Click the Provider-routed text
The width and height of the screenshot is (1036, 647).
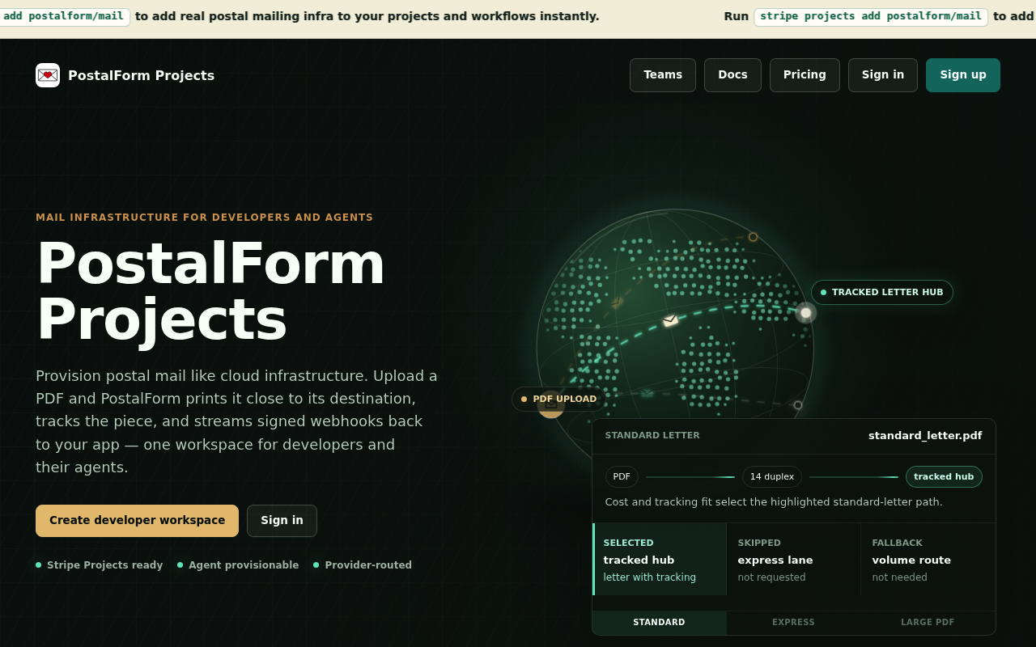(x=368, y=565)
